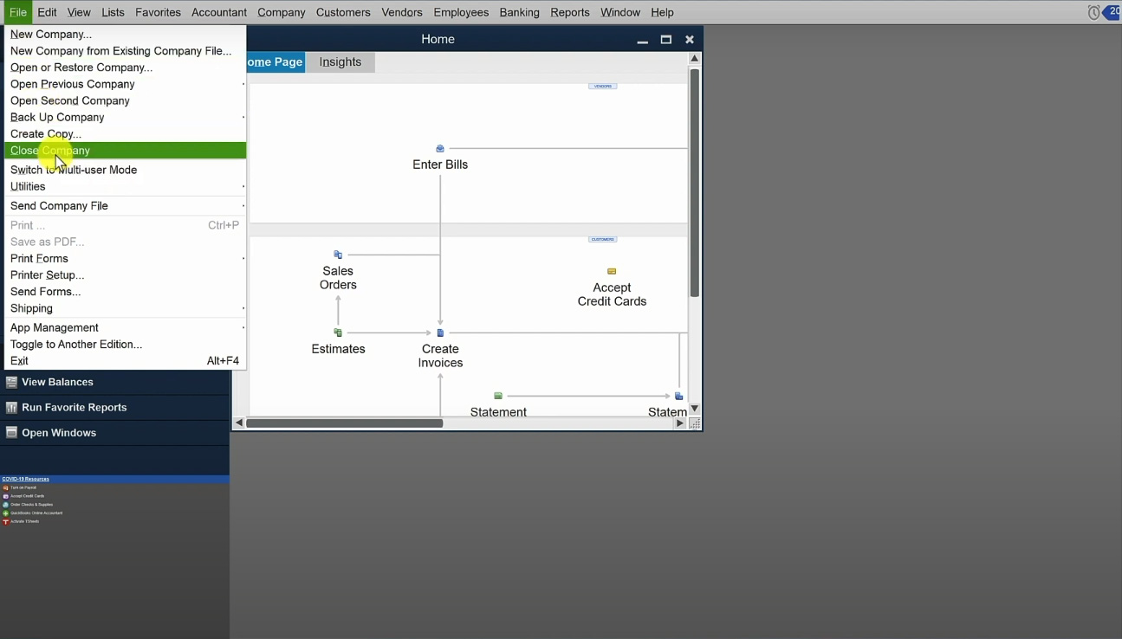Image resolution: width=1122 pixels, height=639 pixels.
Task: Select Toggle to Another Edition
Action: tap(126, 345)
